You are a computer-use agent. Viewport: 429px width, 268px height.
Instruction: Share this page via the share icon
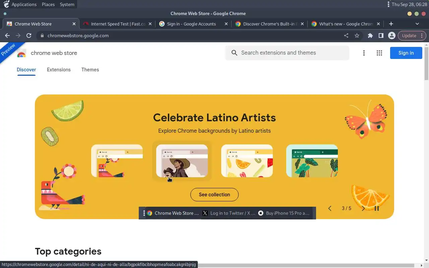click(346, 36)
